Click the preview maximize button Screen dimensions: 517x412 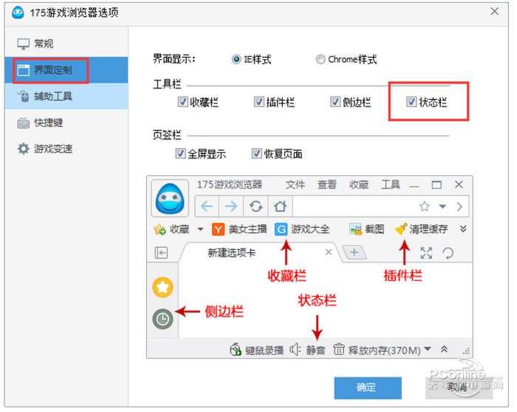[436, 184]
